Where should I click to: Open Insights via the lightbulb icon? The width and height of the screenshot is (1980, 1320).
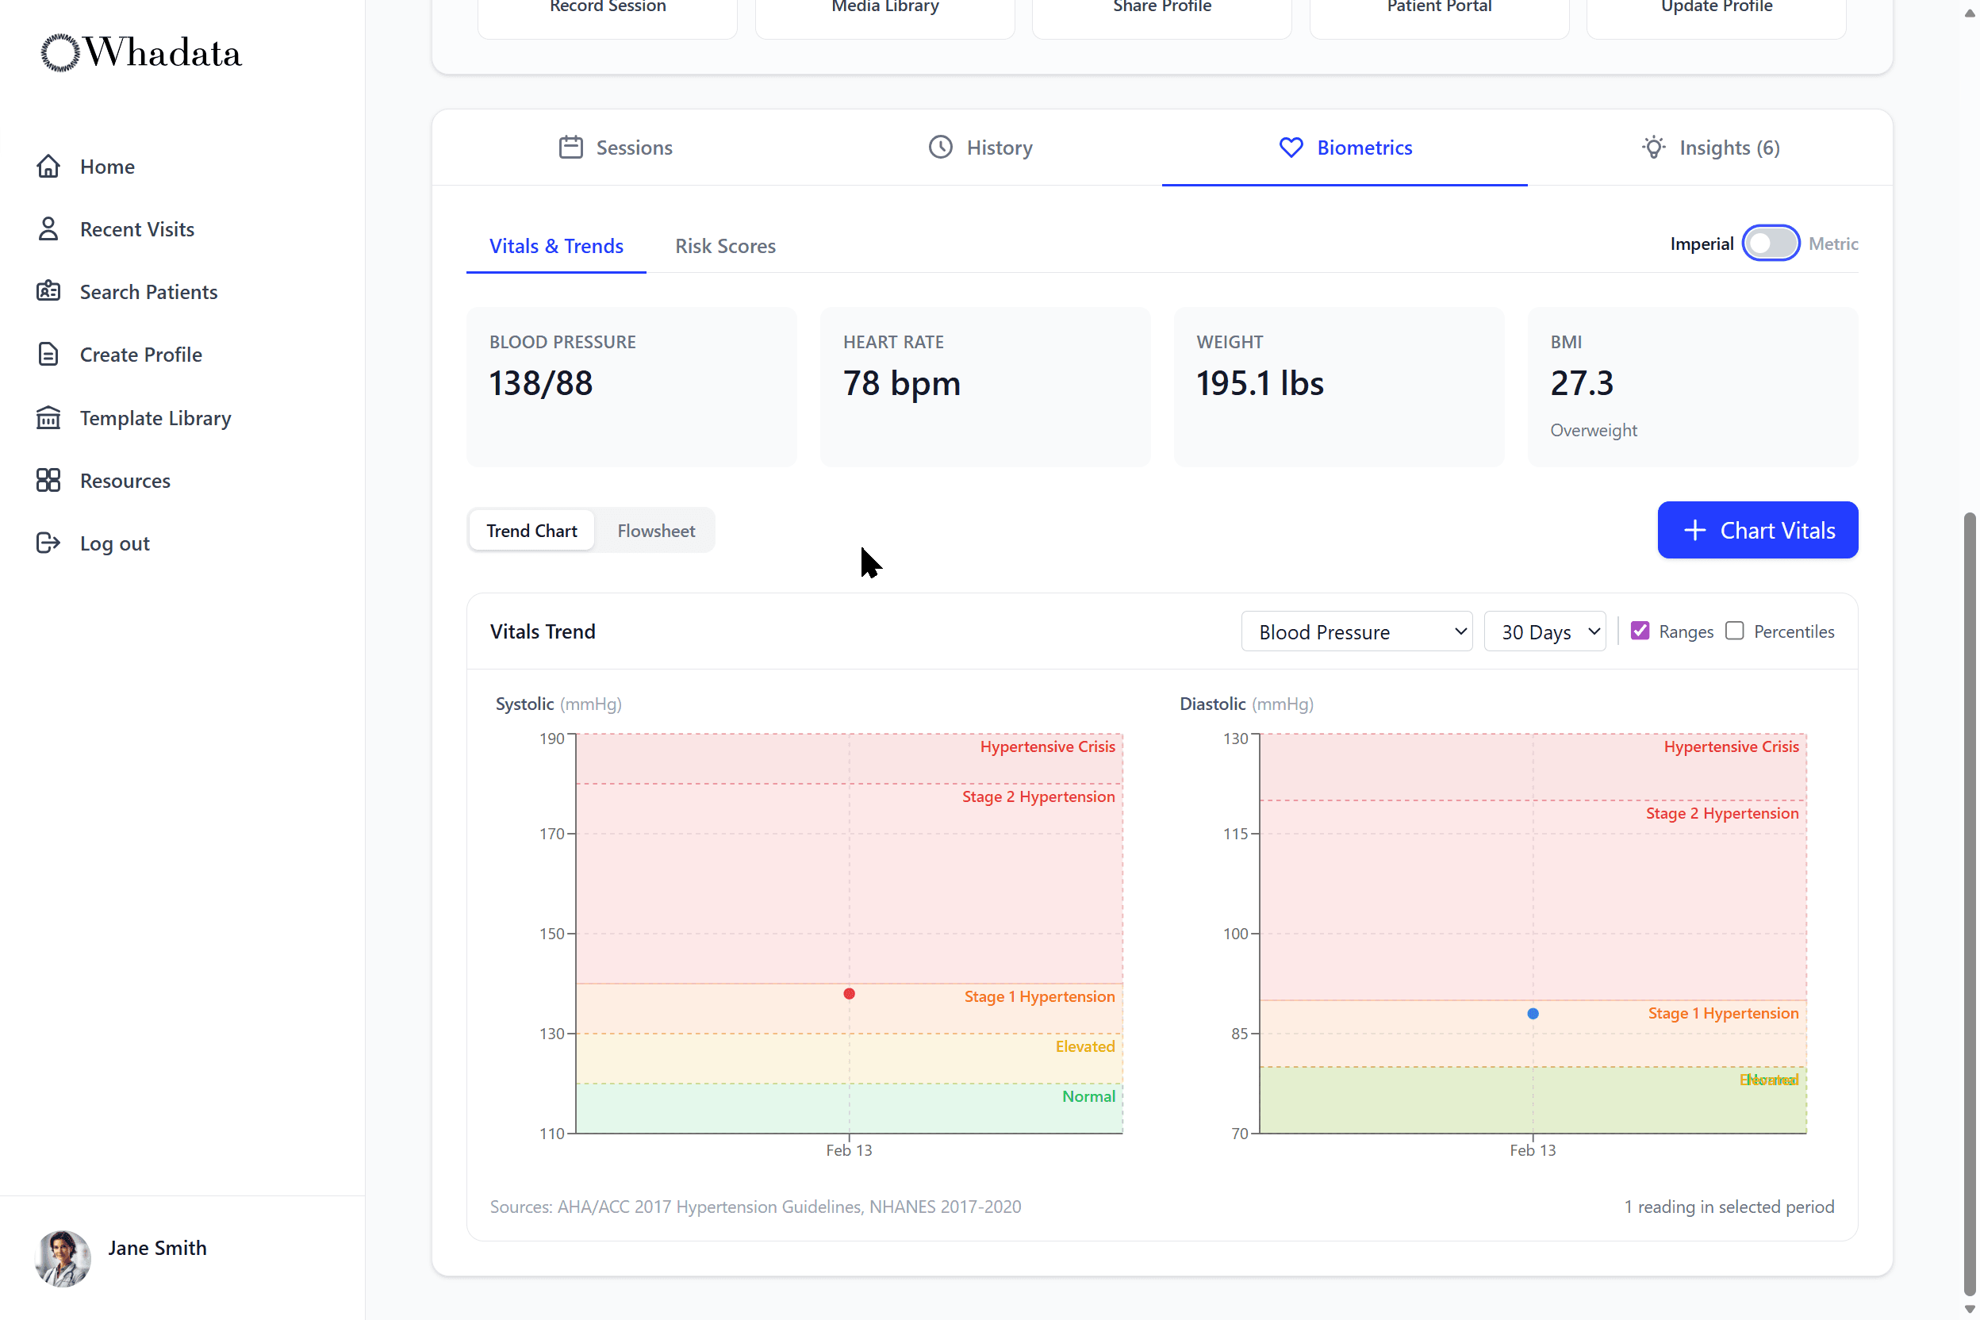(1653, 147)
